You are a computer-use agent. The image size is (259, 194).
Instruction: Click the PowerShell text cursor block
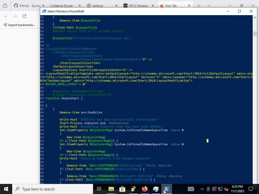[x=207, y=141]
